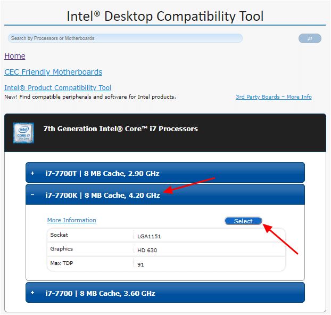331x315 pixels.
Task: Open More Information for i7-7700K
Action: click(x=71, y=220)
